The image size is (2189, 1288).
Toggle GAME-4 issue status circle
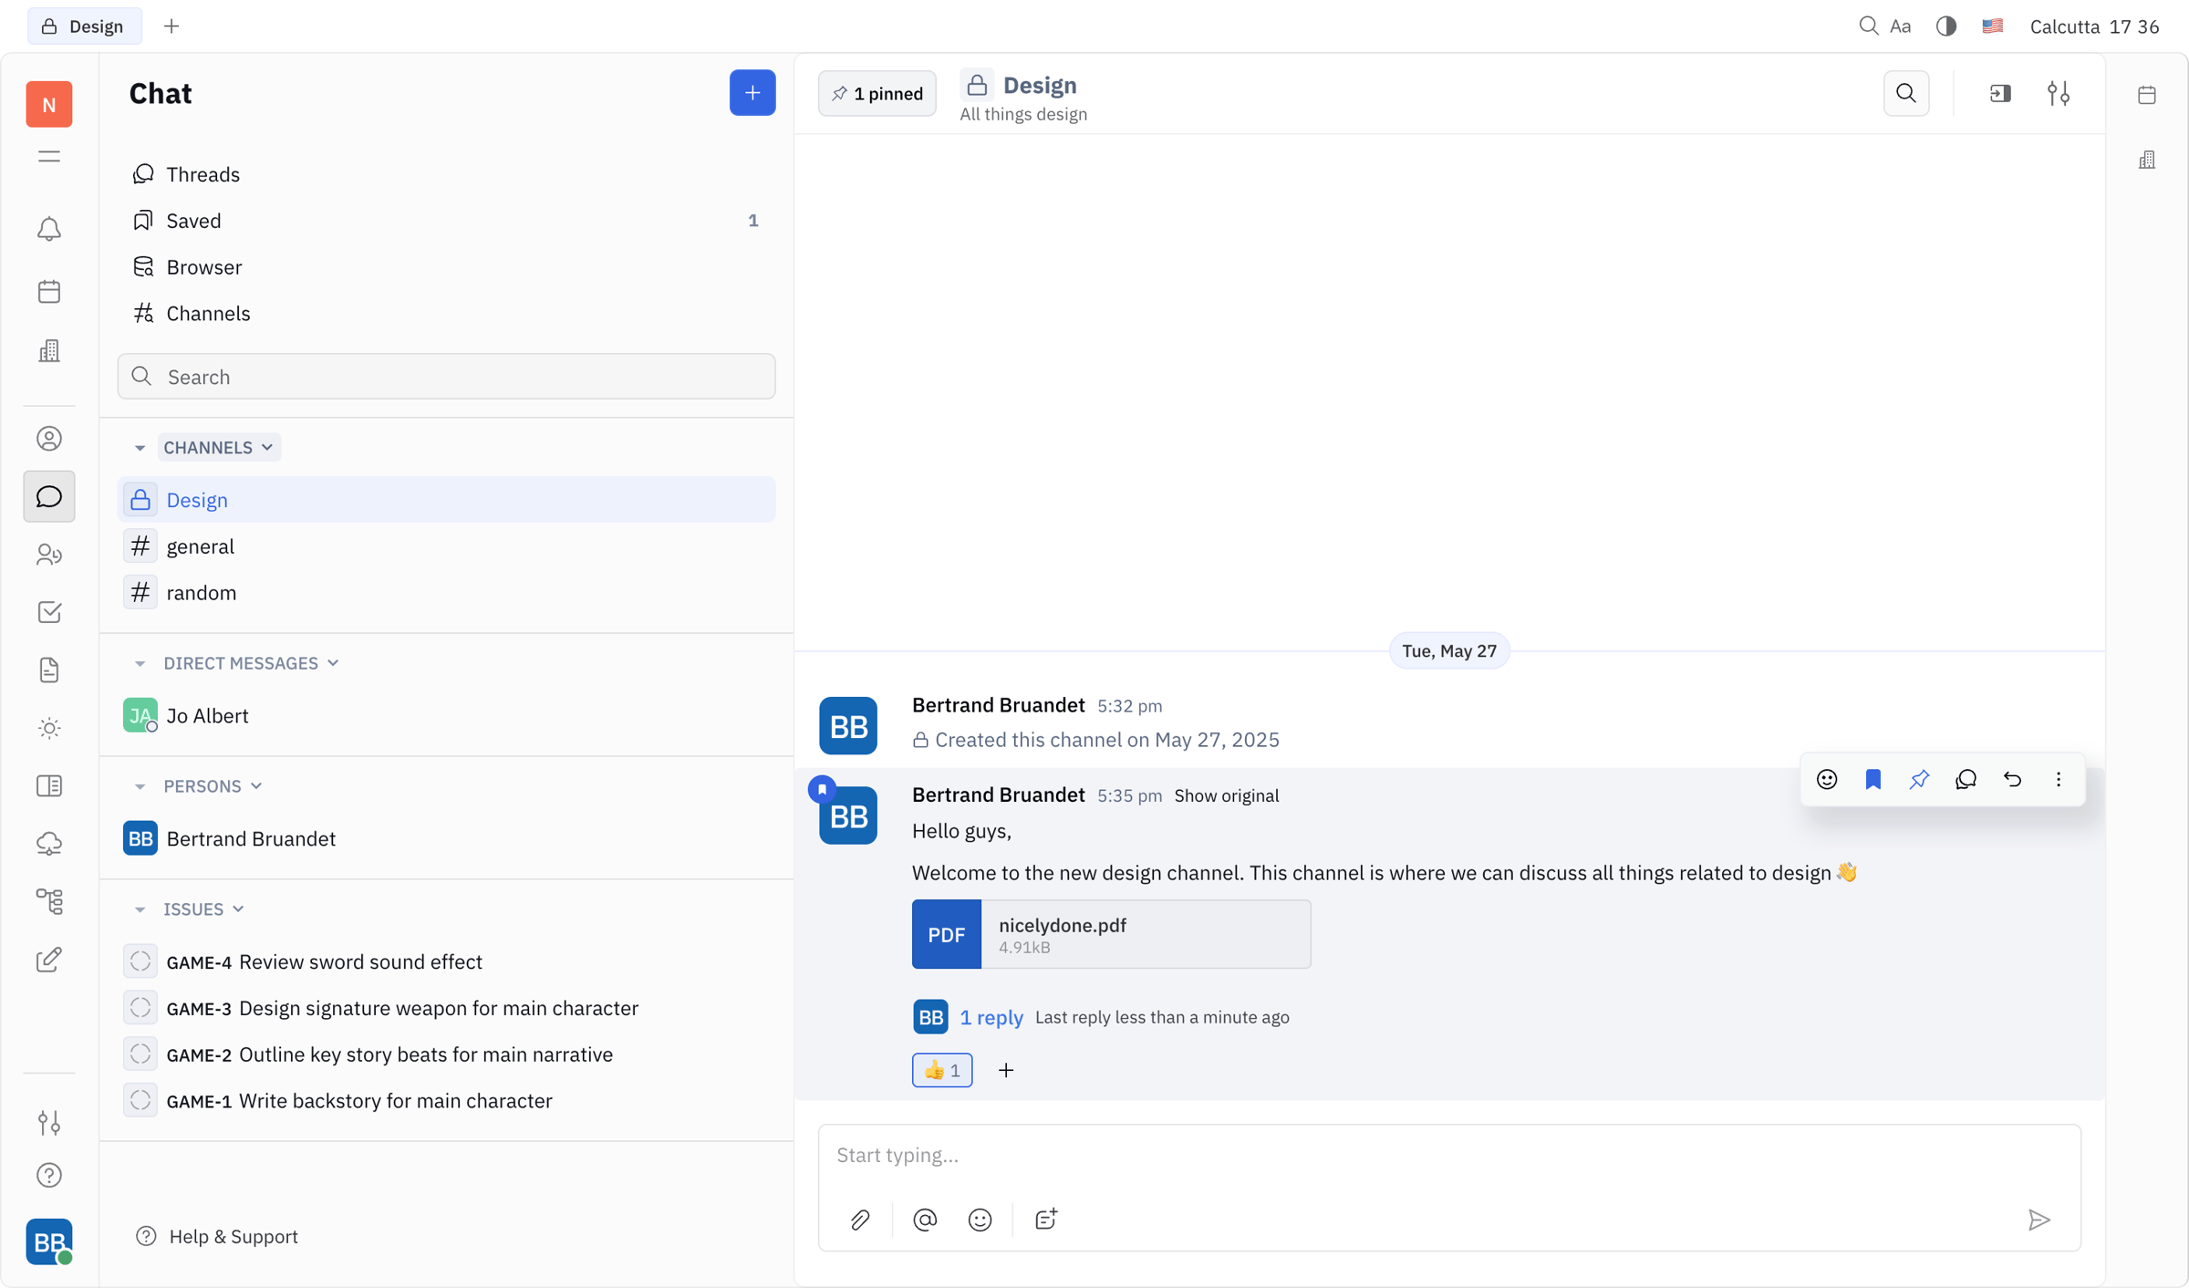click(140, 961)
